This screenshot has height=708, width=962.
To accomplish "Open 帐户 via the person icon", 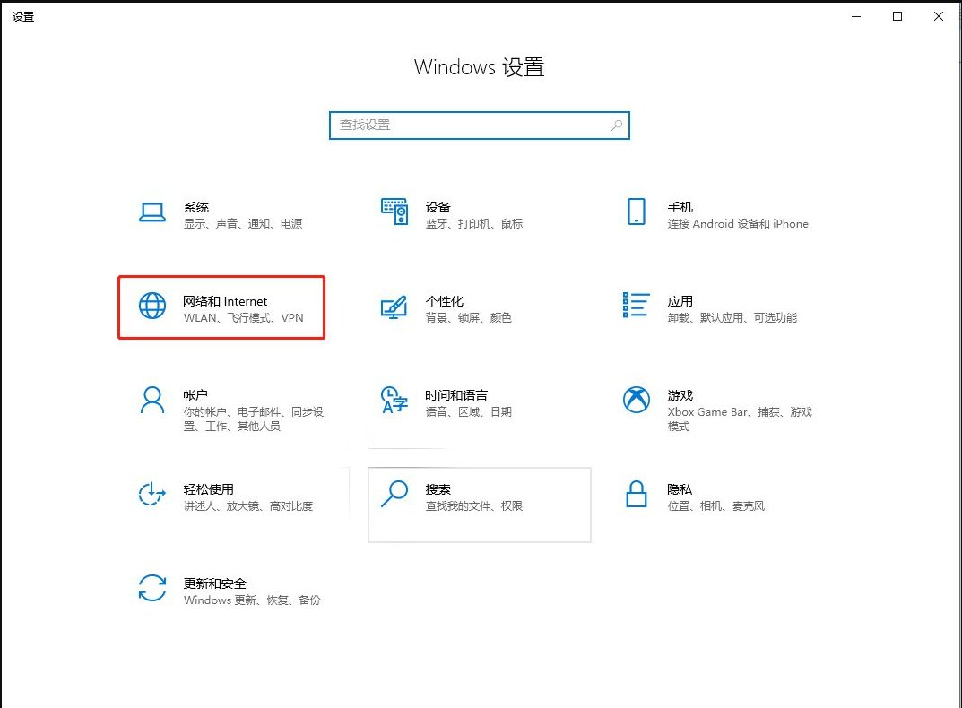I will 152,401.
